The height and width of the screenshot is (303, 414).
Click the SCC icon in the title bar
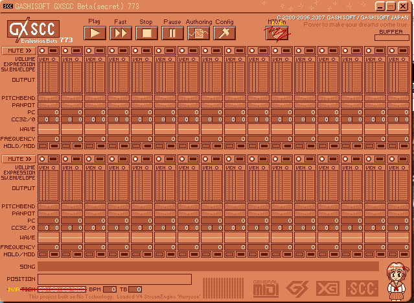(8, 6)
